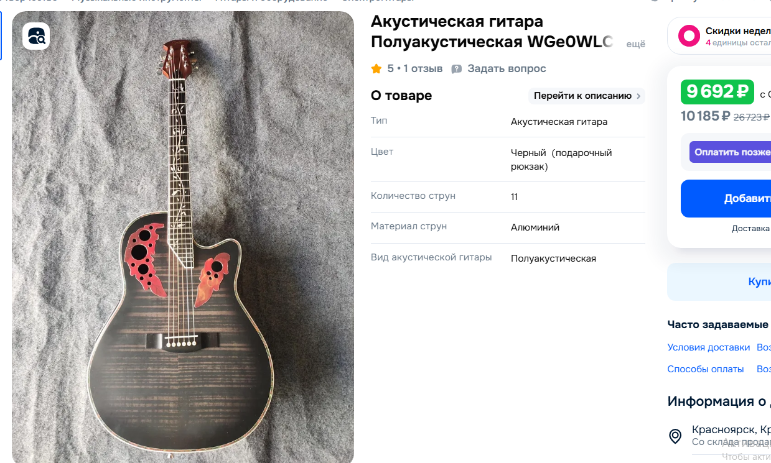Open the '1 отзыв' reviews link
The height and width of the screenshot is (463, 771).
coord(423,68)
